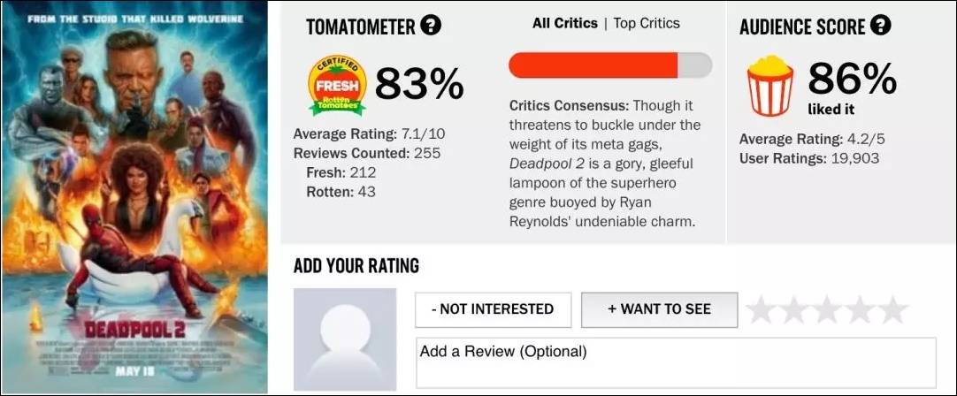Give a three-star rating
This screenshot has width=957, height=396.
[x=827, y=309]
